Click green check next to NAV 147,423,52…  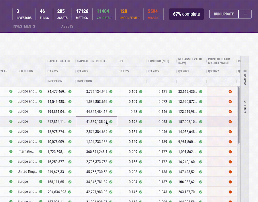tap(201, 172)
